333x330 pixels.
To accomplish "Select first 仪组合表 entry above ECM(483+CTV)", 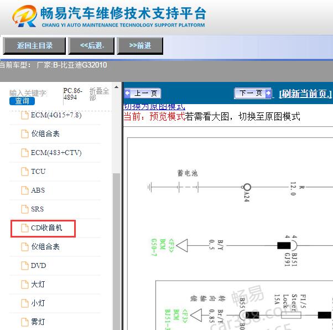I will coord(45,134).
